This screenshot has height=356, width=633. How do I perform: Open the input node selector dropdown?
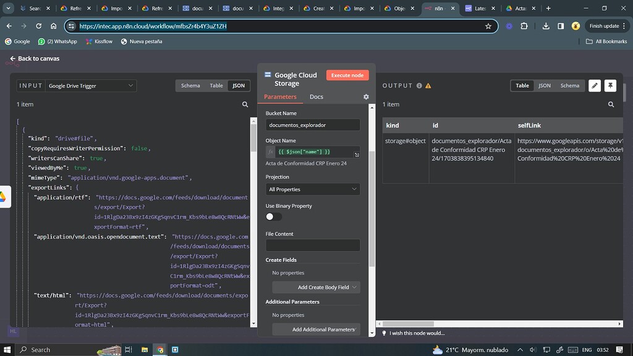pyautogui.click(x=91, y=85)
